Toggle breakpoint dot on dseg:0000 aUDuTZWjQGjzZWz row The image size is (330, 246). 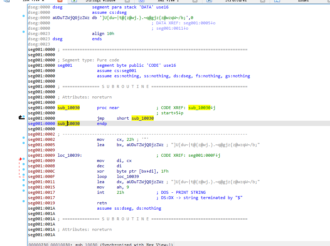pyautogui.click(x=24, y=16)
